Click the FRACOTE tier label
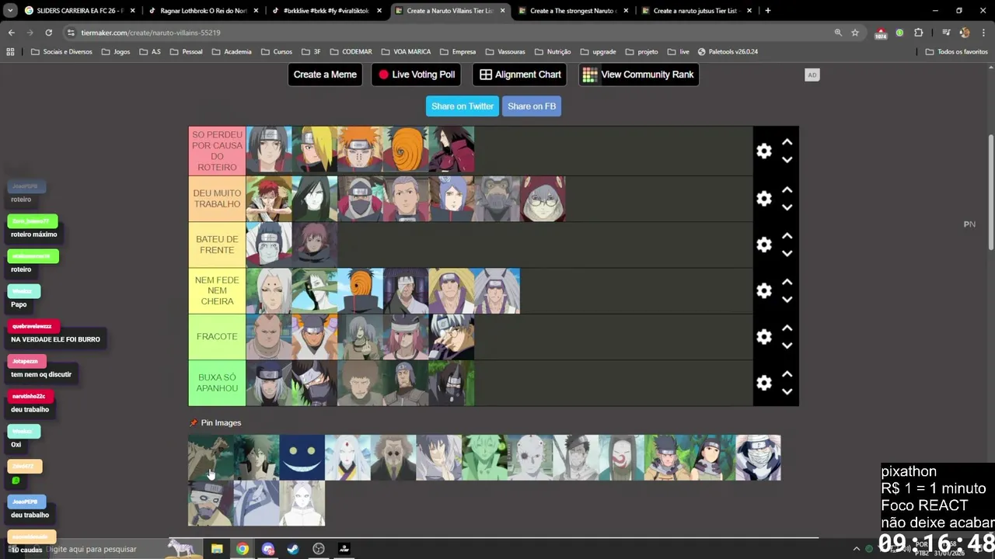995x559 pixels. 217,336
